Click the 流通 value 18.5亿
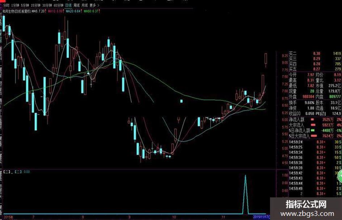Viewport: 342px width, 220px height. click(x=336, y=108)
